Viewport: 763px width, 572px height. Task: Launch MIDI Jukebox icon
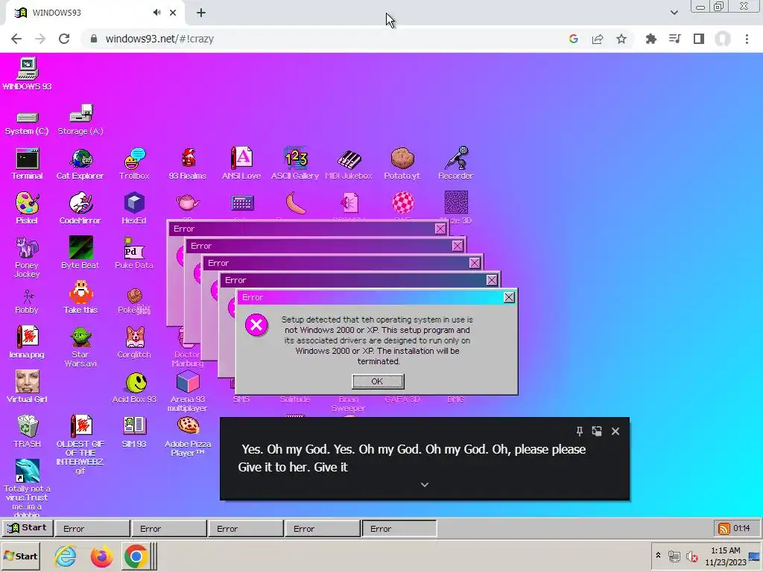349,164
